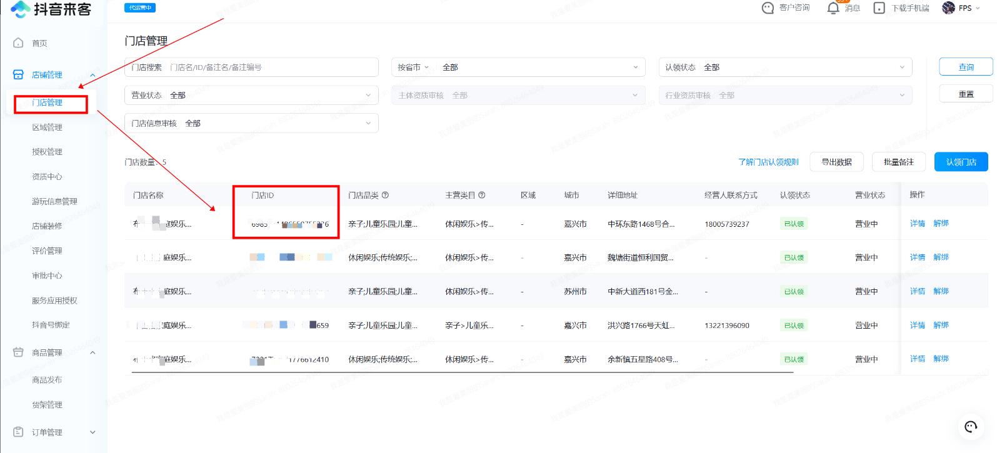Click 解绑 for 中环东路1468号 store
Screen dimensions: 997x453
pyautogui.click(x=941, y=223)
